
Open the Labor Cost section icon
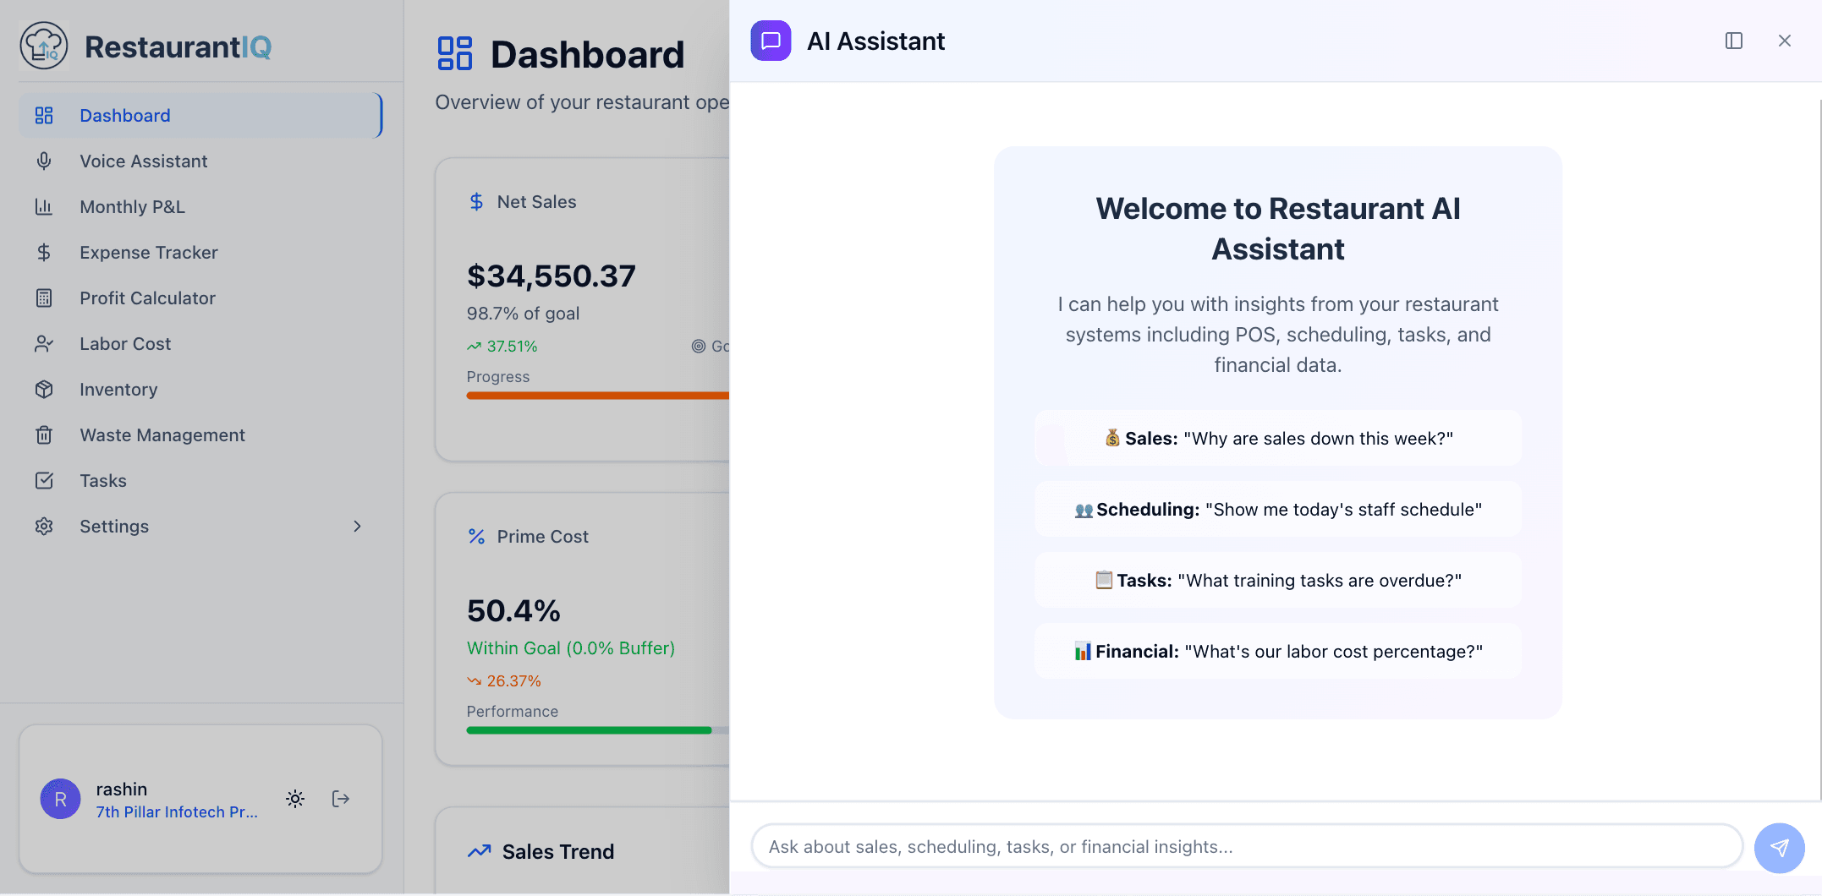43,343
